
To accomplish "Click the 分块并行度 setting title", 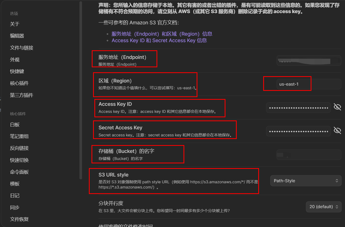I will 111,203.
